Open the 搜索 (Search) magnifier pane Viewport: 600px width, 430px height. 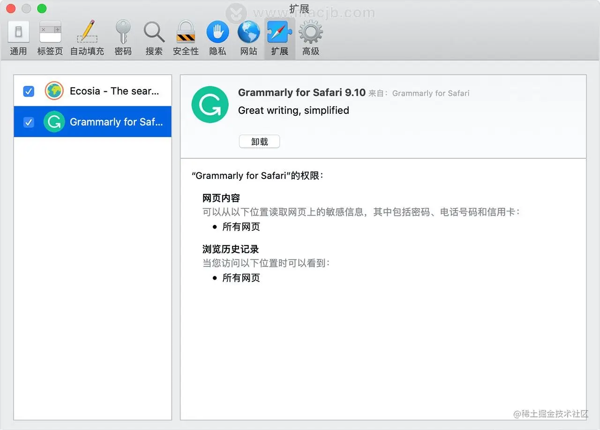point(154,38)
